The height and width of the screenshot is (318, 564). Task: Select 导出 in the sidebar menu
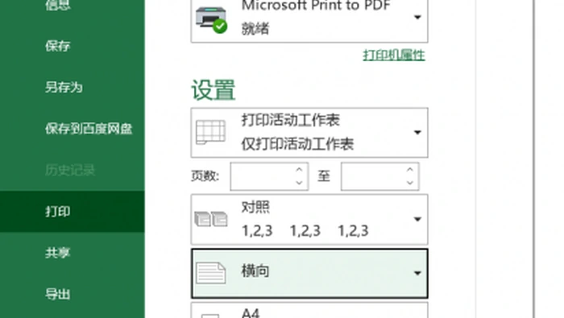click(57, 295)
